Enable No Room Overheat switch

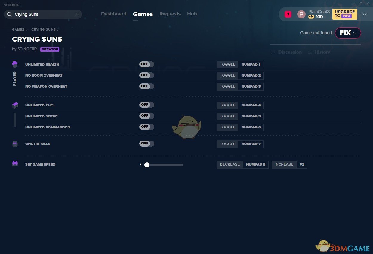click(x=147, y=75)
